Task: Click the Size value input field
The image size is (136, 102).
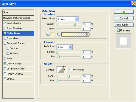Action: coord(86,57)
